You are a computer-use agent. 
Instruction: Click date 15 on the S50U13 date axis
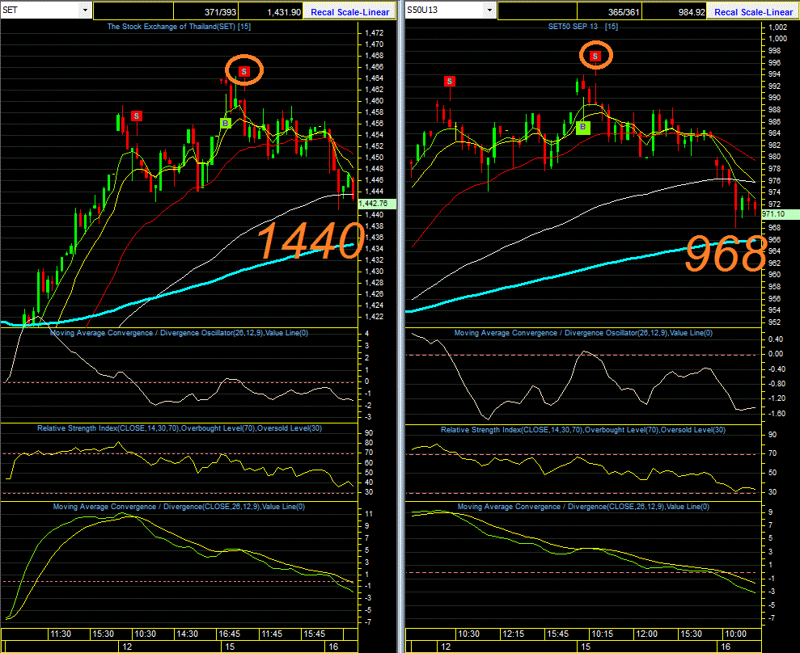(x=586, y=647)
